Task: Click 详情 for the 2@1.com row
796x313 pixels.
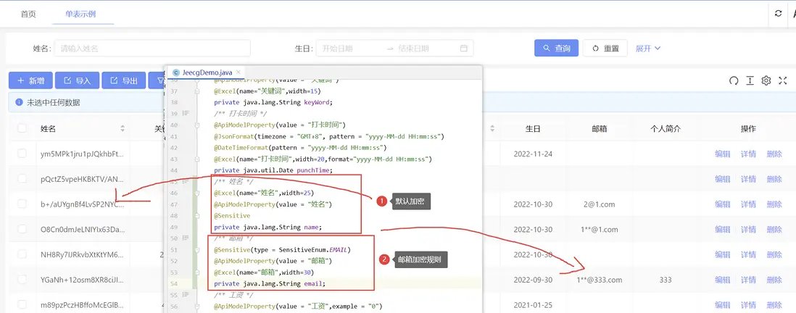Action: pos(748,204)
